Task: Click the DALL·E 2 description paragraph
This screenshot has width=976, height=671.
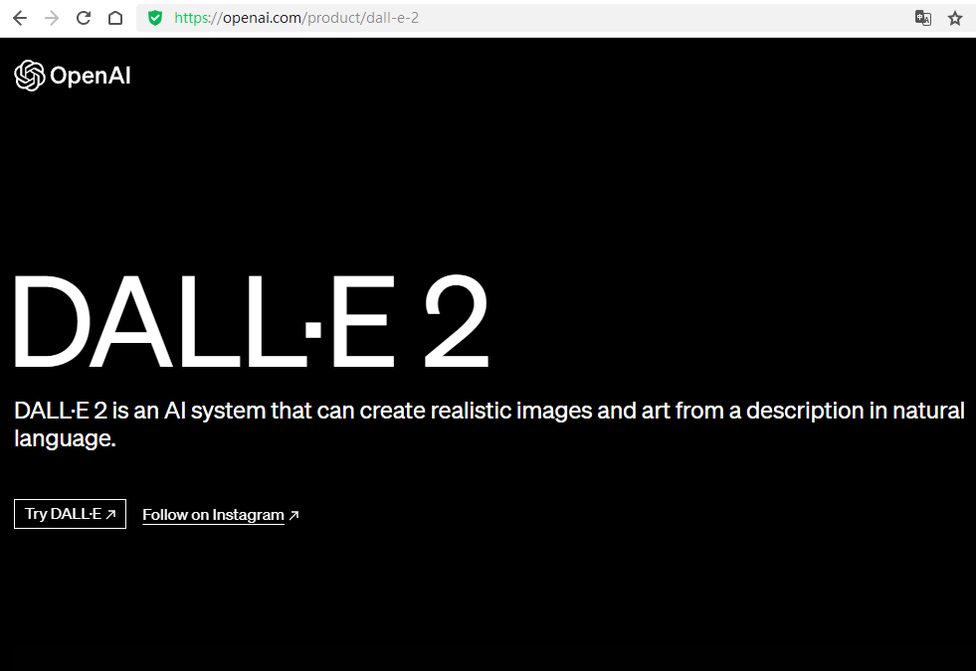Action: pos(489,424)
